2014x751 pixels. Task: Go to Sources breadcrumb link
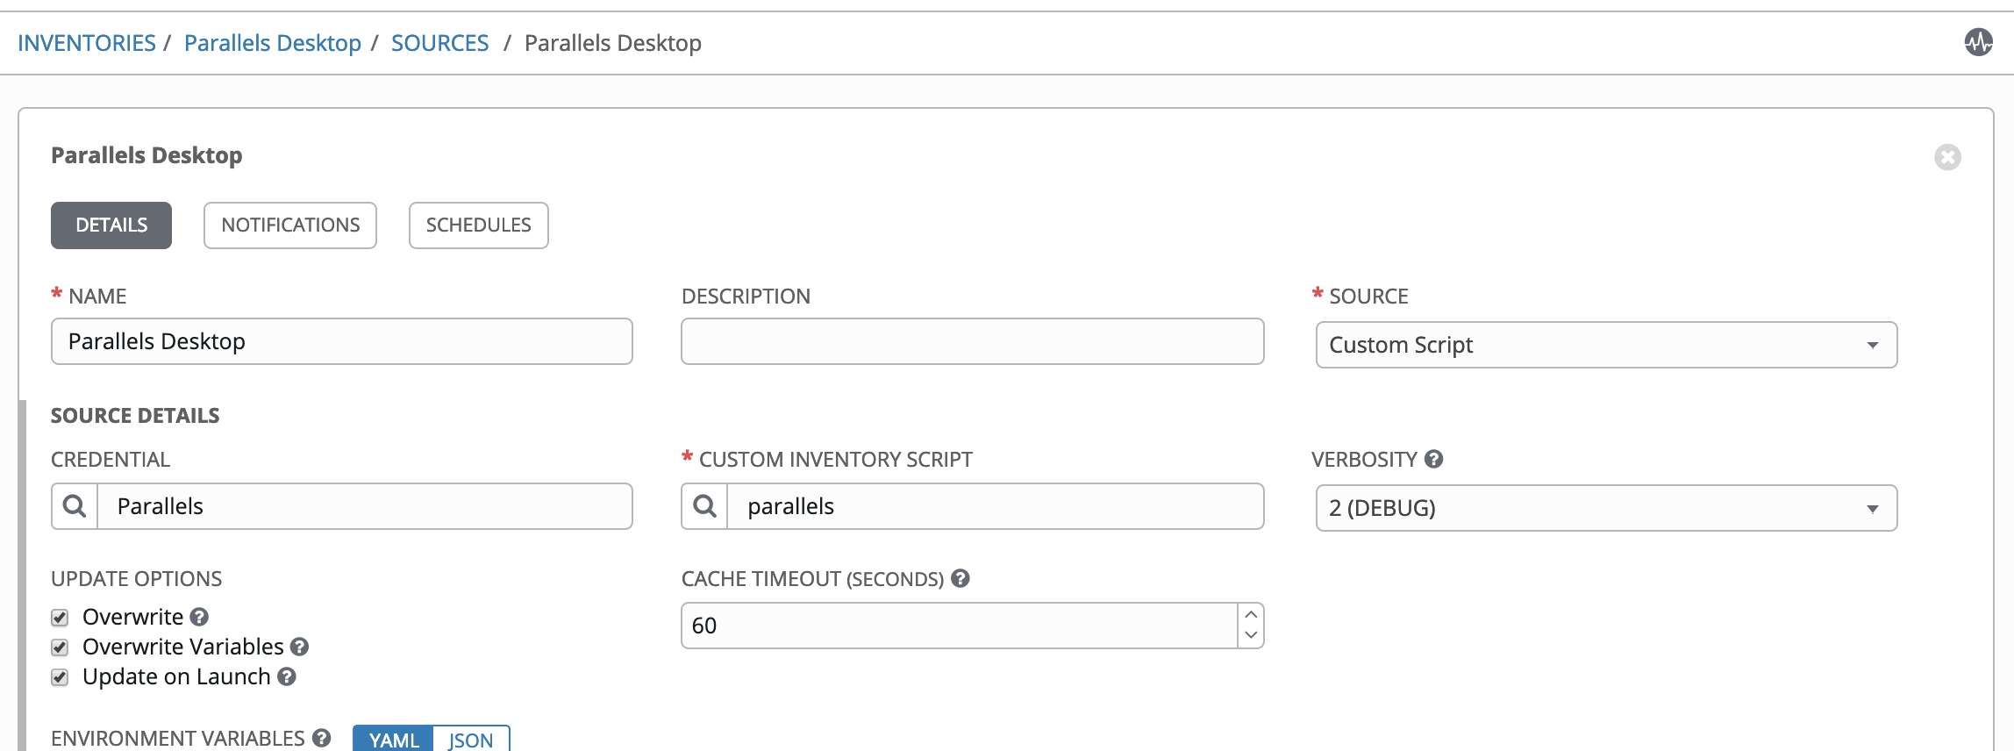point(440,43)
